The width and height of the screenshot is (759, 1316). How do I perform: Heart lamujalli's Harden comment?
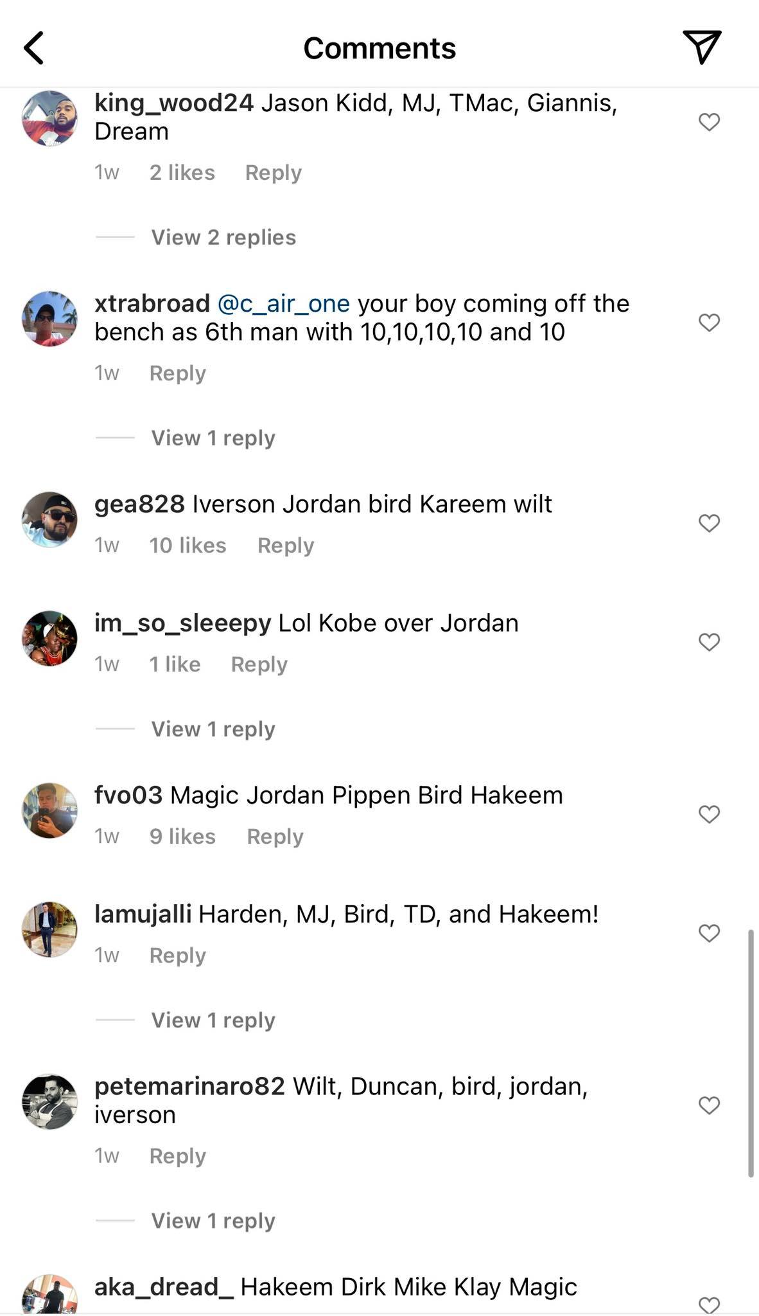[709, 933]
